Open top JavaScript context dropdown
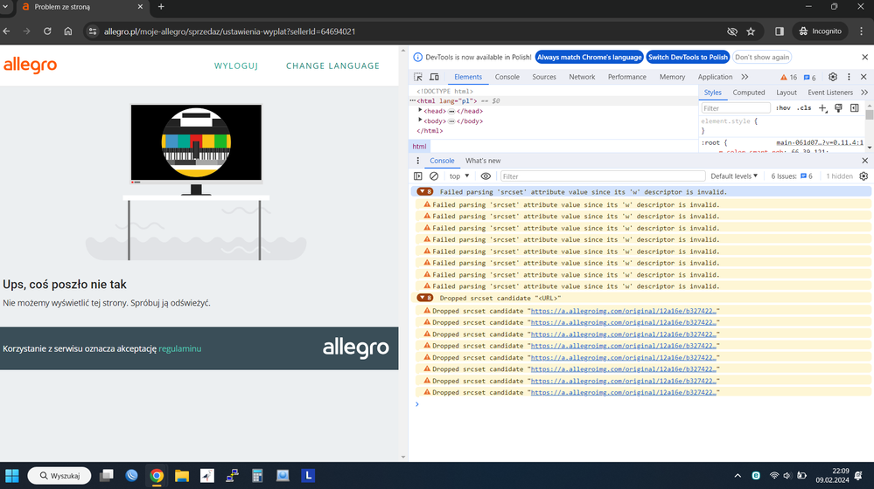The image size is (874, 489). [x=459, y=176]
